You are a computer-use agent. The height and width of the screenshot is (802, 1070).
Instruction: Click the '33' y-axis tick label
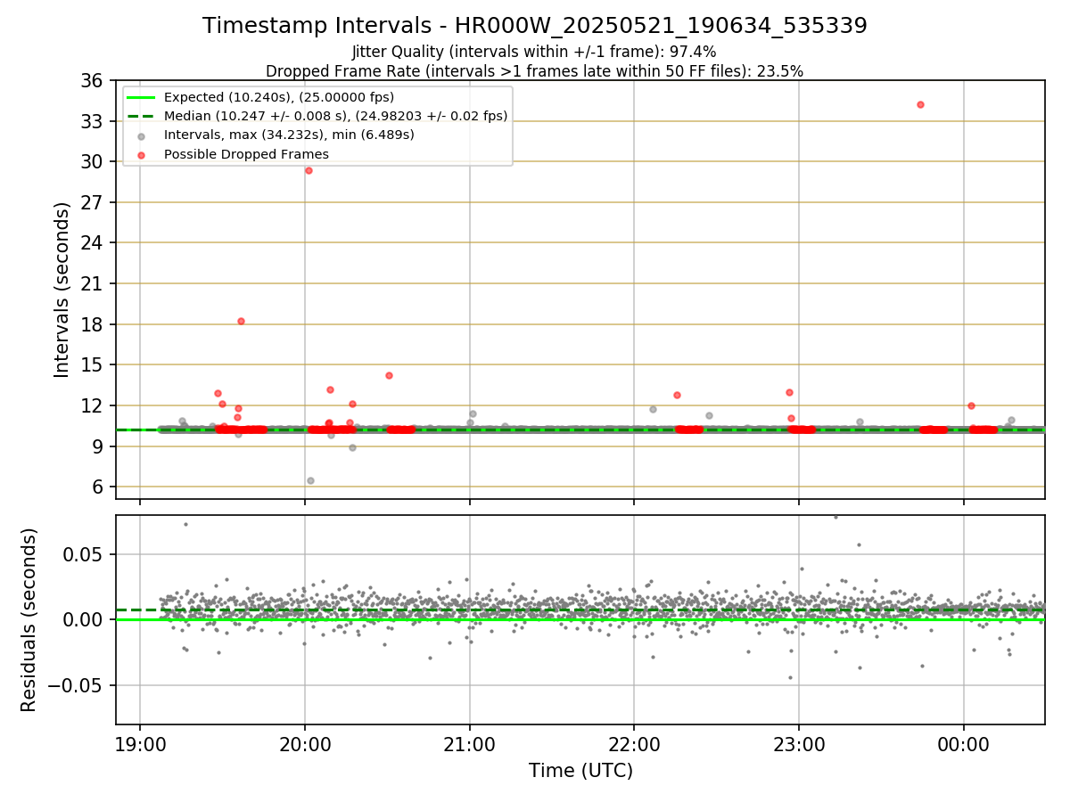click(x=90, y=121)
